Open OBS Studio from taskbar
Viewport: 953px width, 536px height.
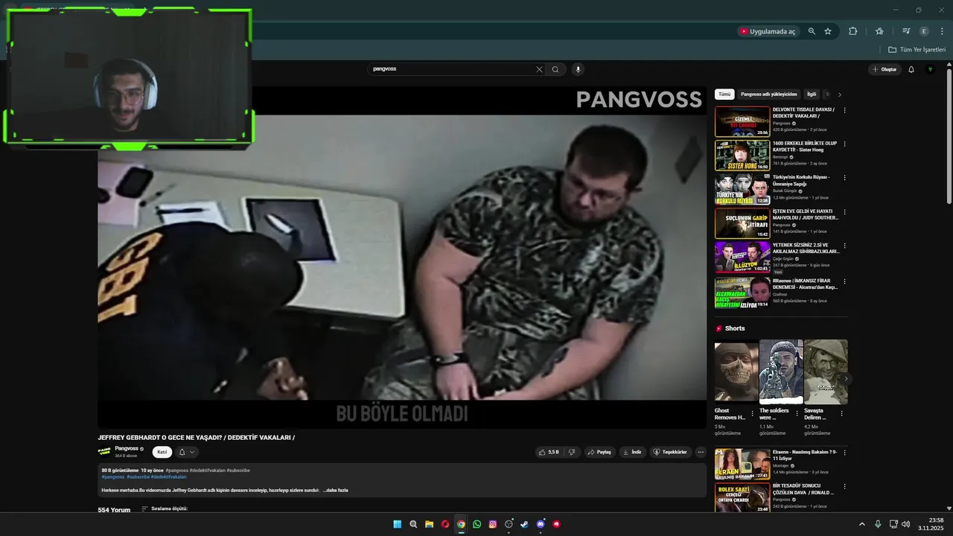click(509, 524)
